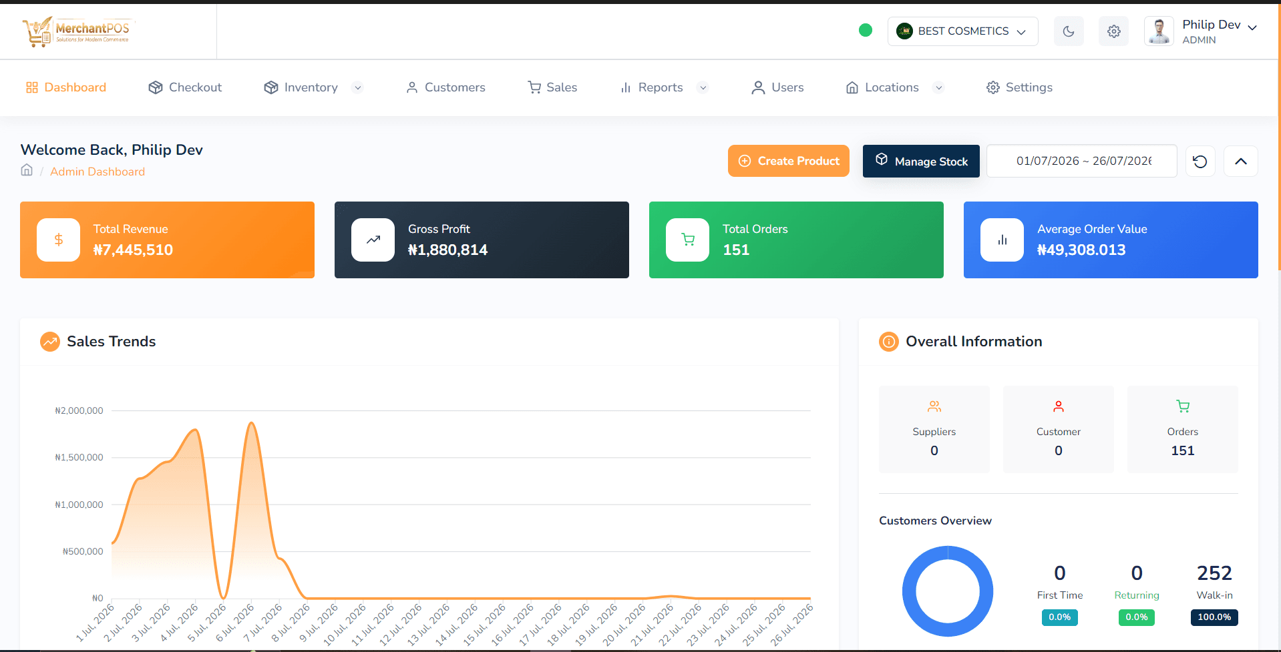Click the Suppliers tile icon

(934, 406)
